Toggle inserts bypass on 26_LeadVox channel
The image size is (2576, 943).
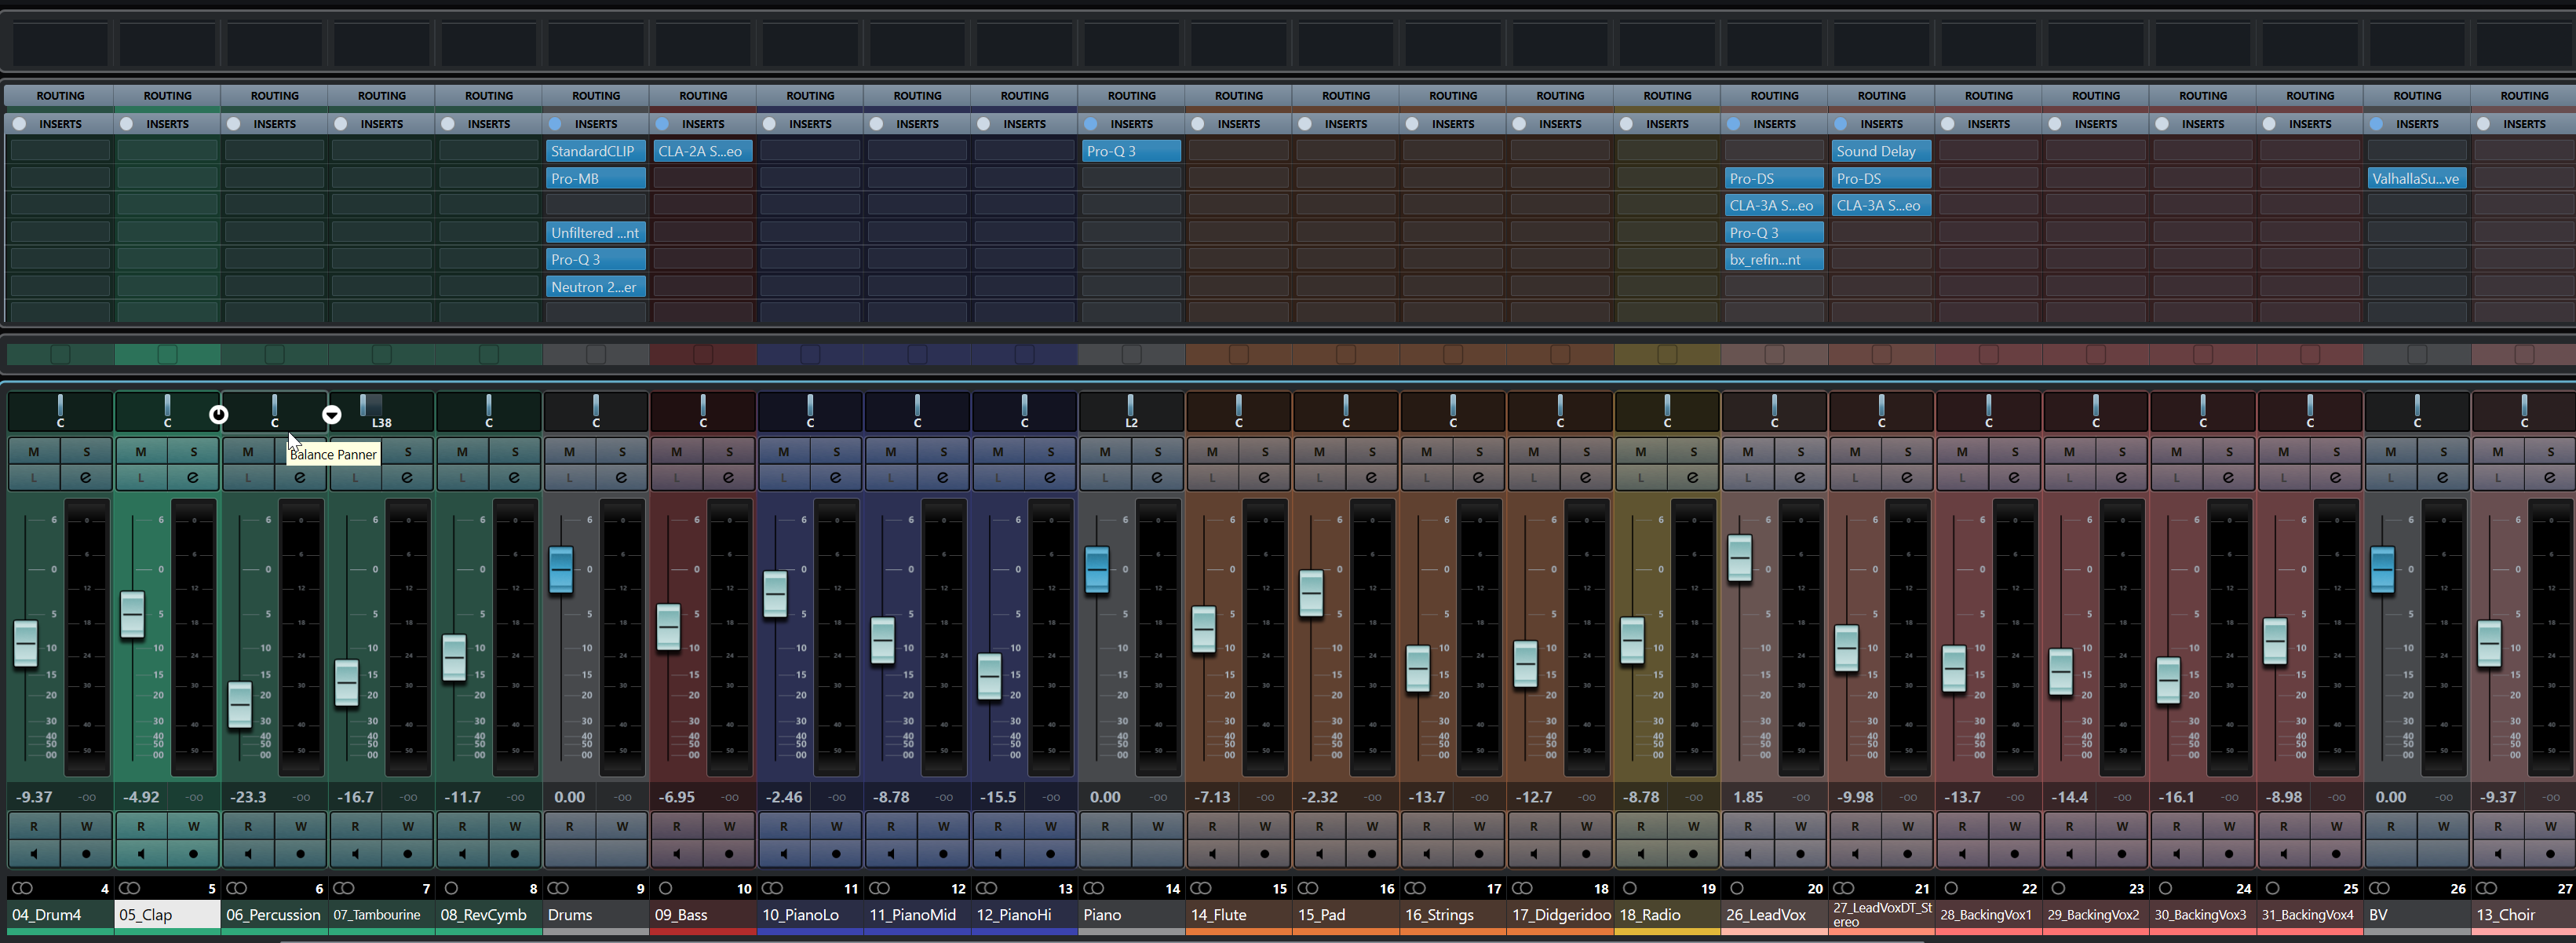1734,124
